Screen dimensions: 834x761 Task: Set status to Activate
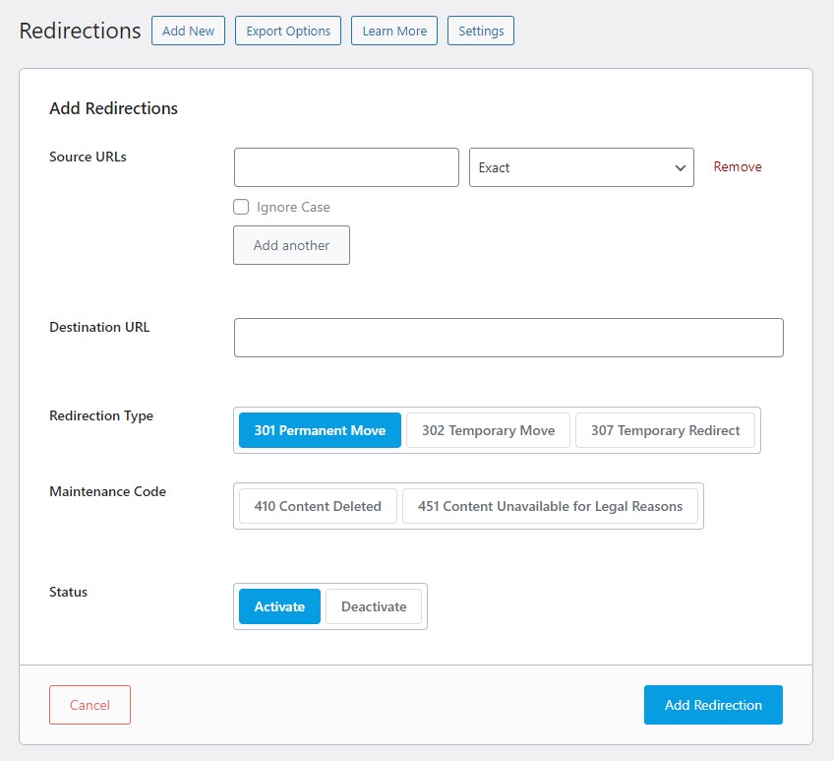pos(279,606)
